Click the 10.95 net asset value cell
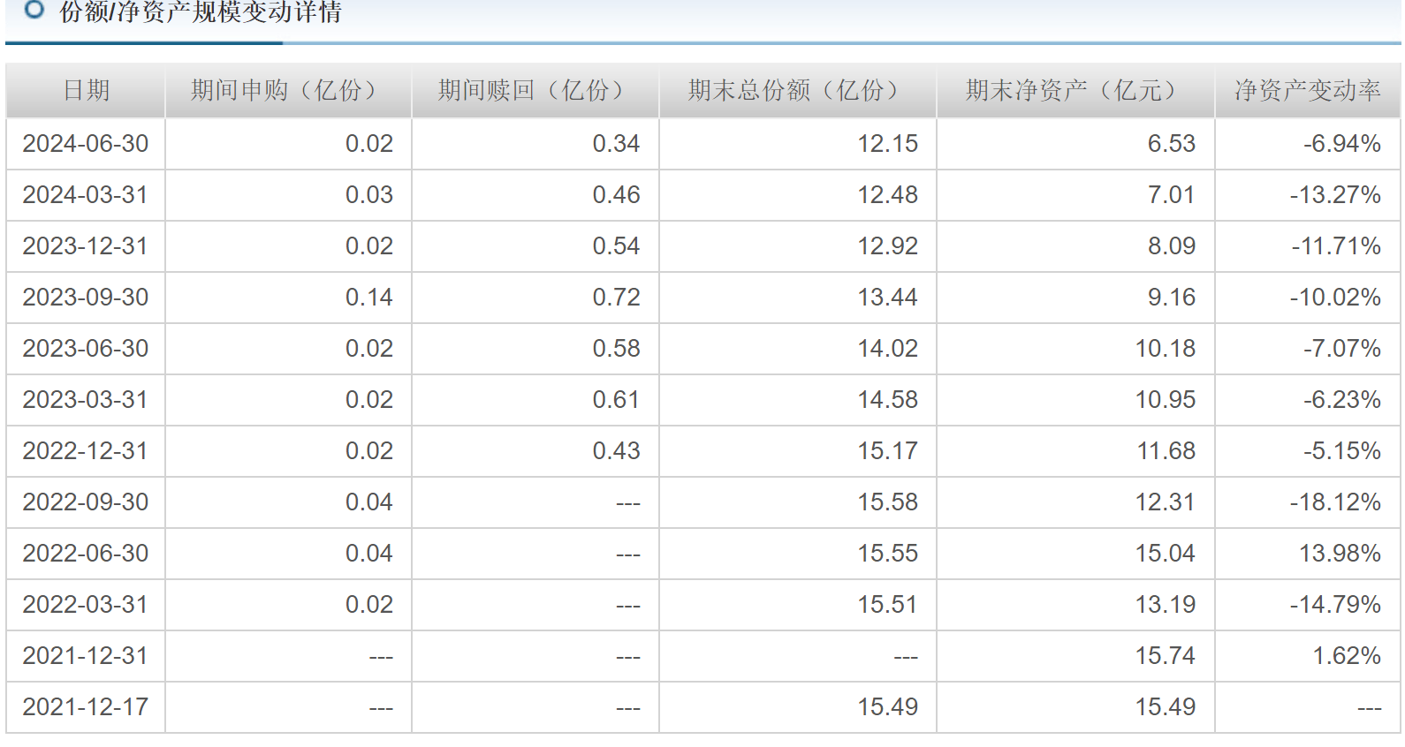1405x747 pixels. click(1165, 399)
